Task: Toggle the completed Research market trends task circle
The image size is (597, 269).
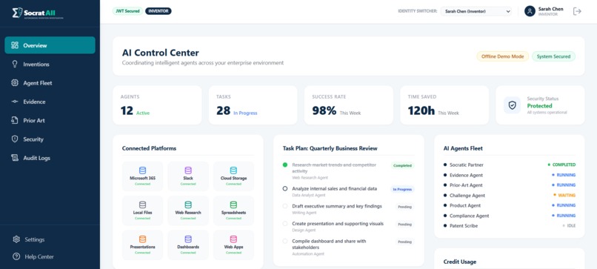Action: pos(284,165)
